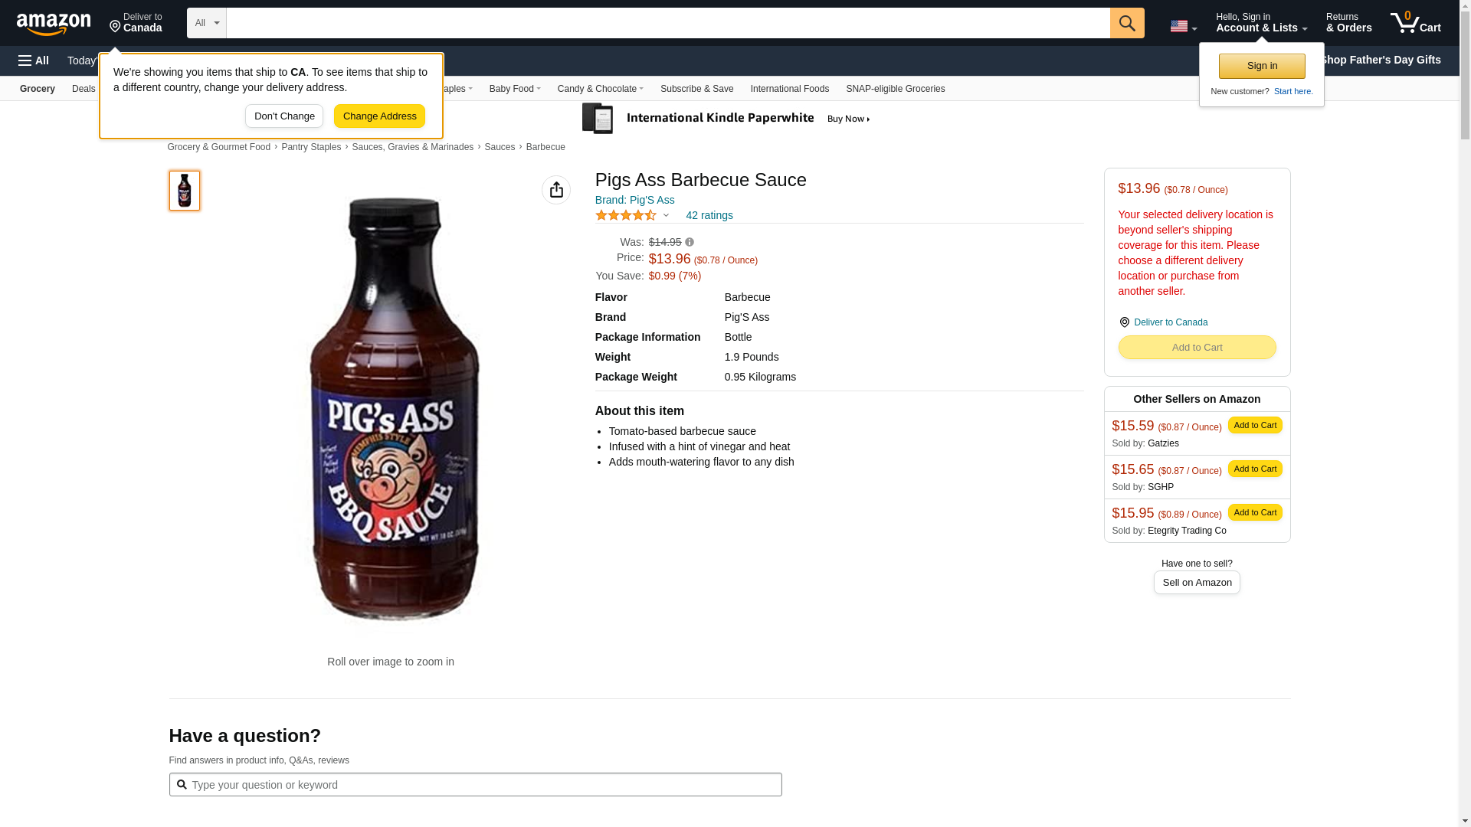Click the 42 ratings link
Screen dimensions: 1471x827
point(709,215)
